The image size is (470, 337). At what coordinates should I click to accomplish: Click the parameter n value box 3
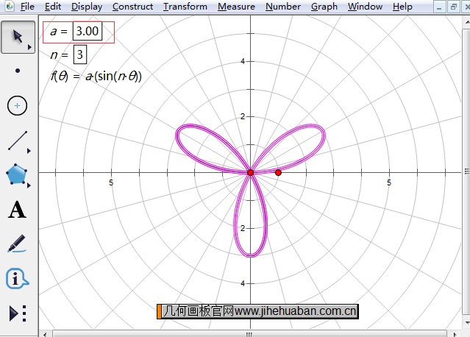[x=80, y=54]
